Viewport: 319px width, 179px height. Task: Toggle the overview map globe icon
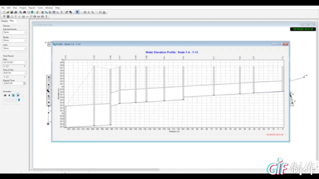click(32, 12)
